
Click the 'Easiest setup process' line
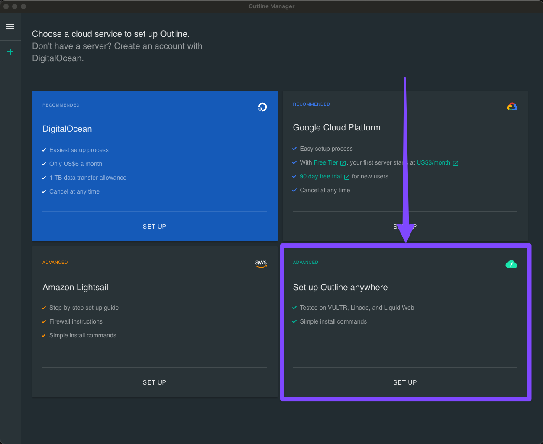pyautogui.click(x=79, y=150)
